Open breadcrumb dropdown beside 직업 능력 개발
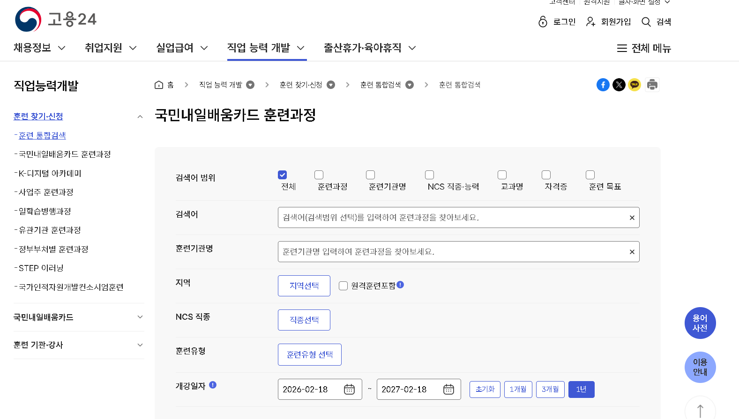Image resolution: width=739 pixels, height=419 pixels. click(x=250, y=85)
